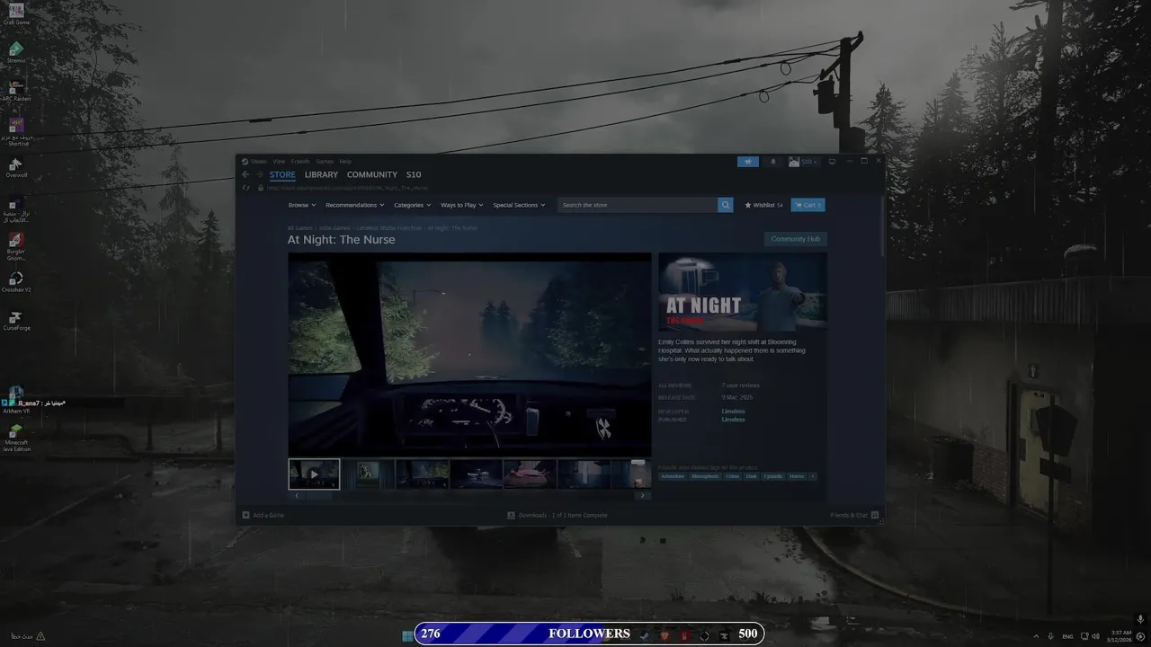Open the Limeless Studio Franchise breadcrumb

388,228
